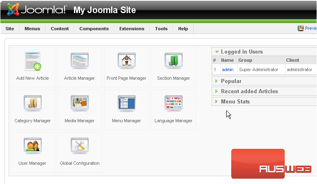Open the Extensions menu

[132, 29]
